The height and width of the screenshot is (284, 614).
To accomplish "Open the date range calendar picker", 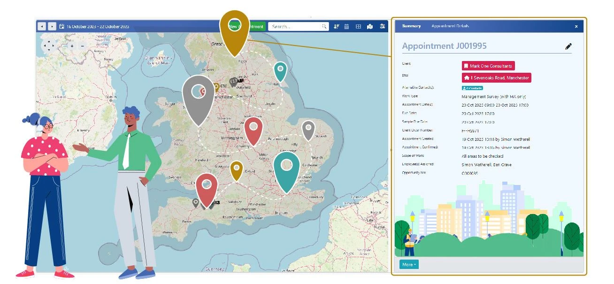I will [x=62, y=27].
